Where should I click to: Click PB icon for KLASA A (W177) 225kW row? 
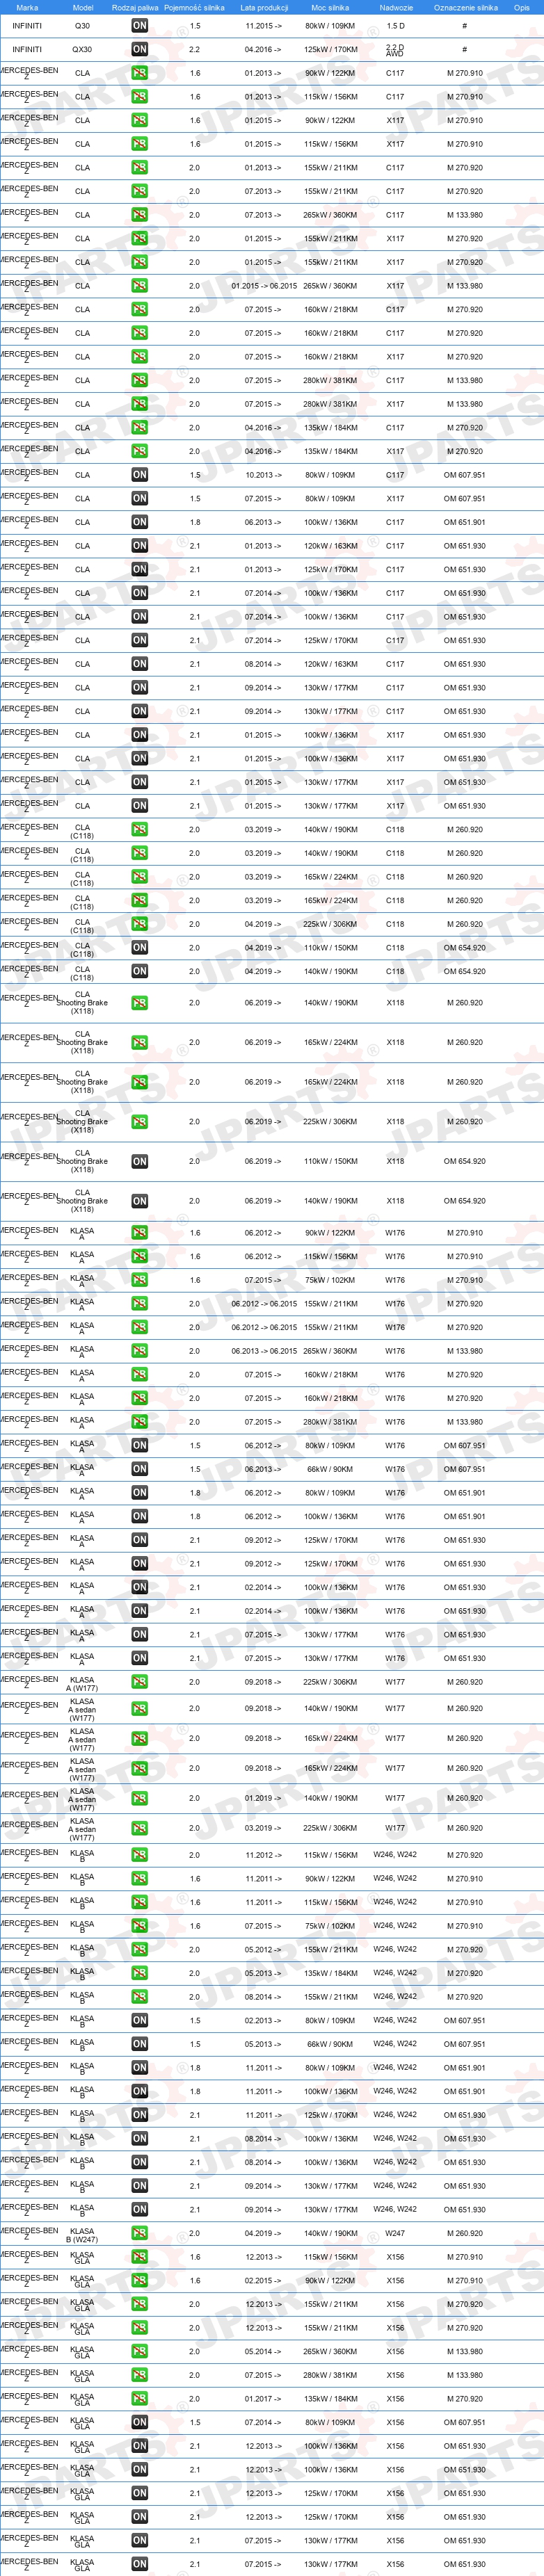(x=139, y=1682)
